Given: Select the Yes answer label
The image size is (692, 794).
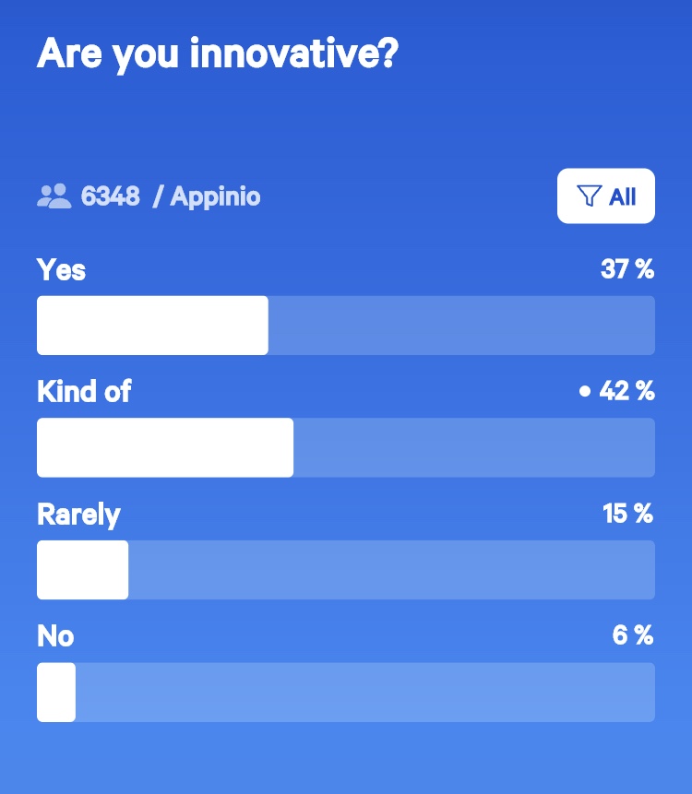Looking at the screenshot, I should click(x=61, y=269).
